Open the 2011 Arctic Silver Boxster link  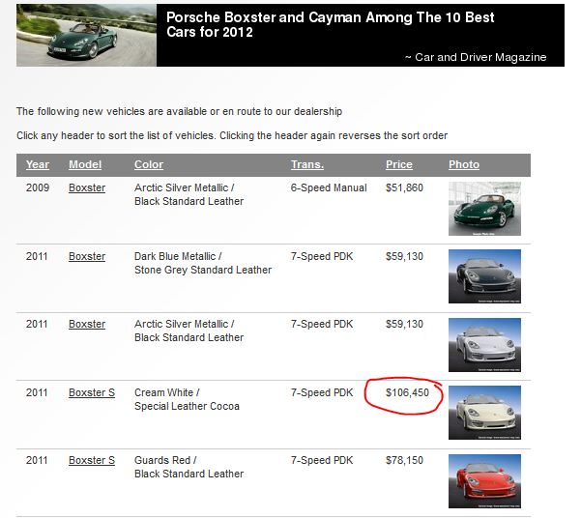87,324
